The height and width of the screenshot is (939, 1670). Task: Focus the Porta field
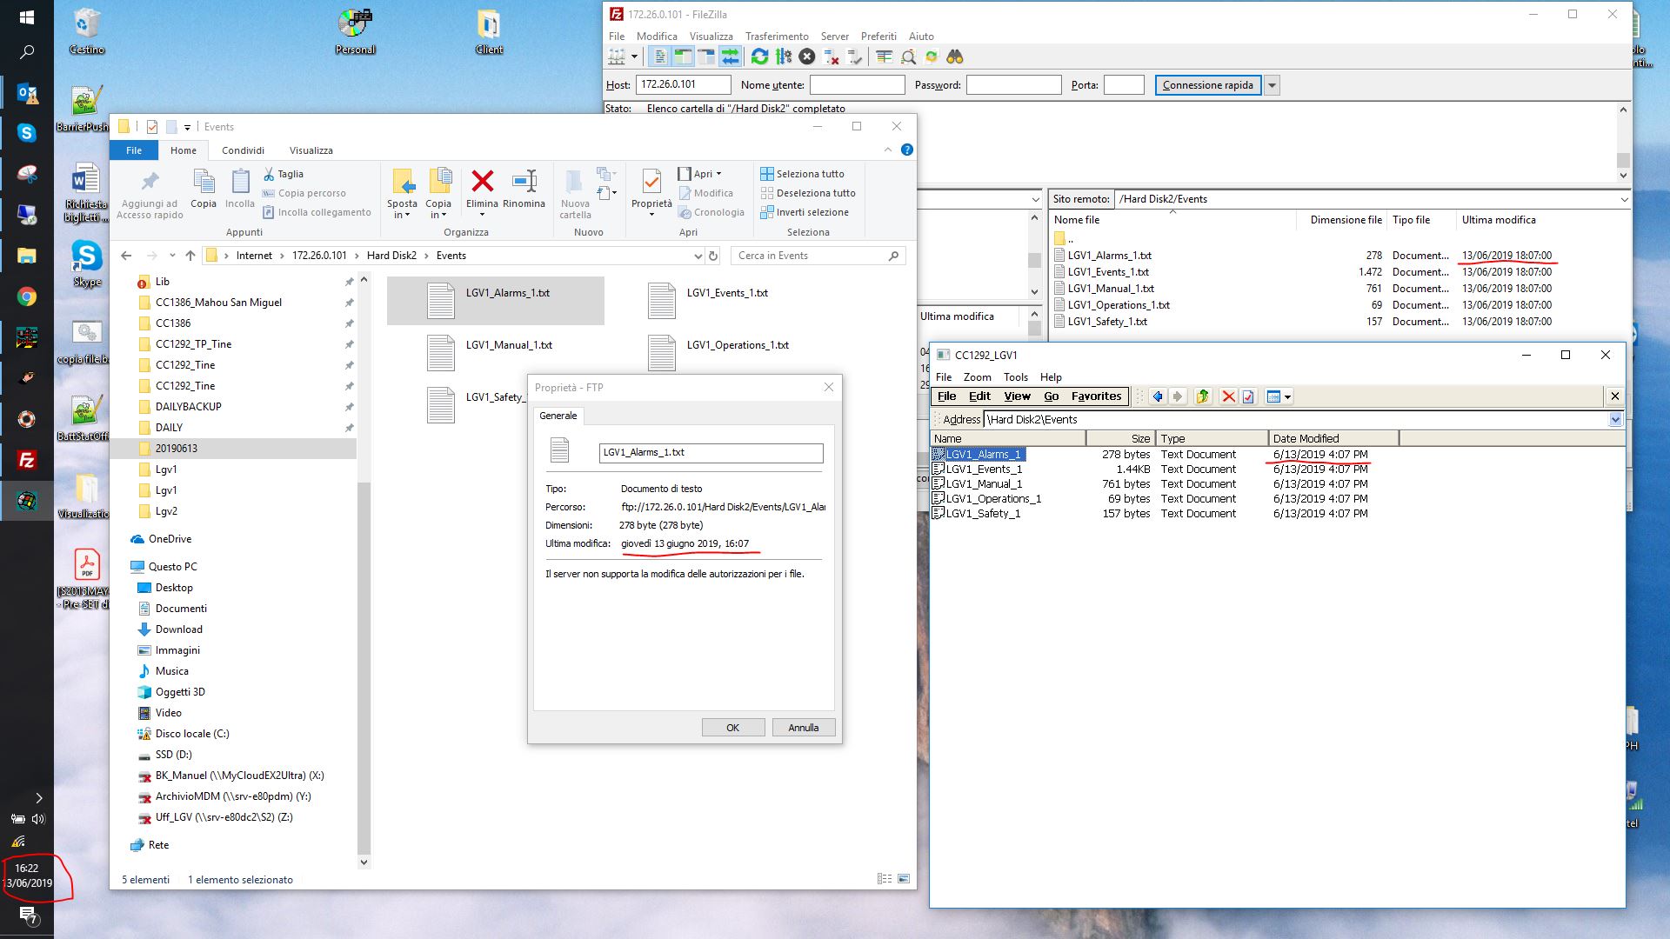point(1124,85)
